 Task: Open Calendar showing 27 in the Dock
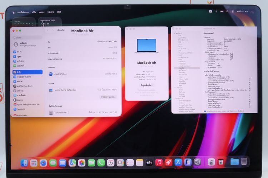(111, 163)
